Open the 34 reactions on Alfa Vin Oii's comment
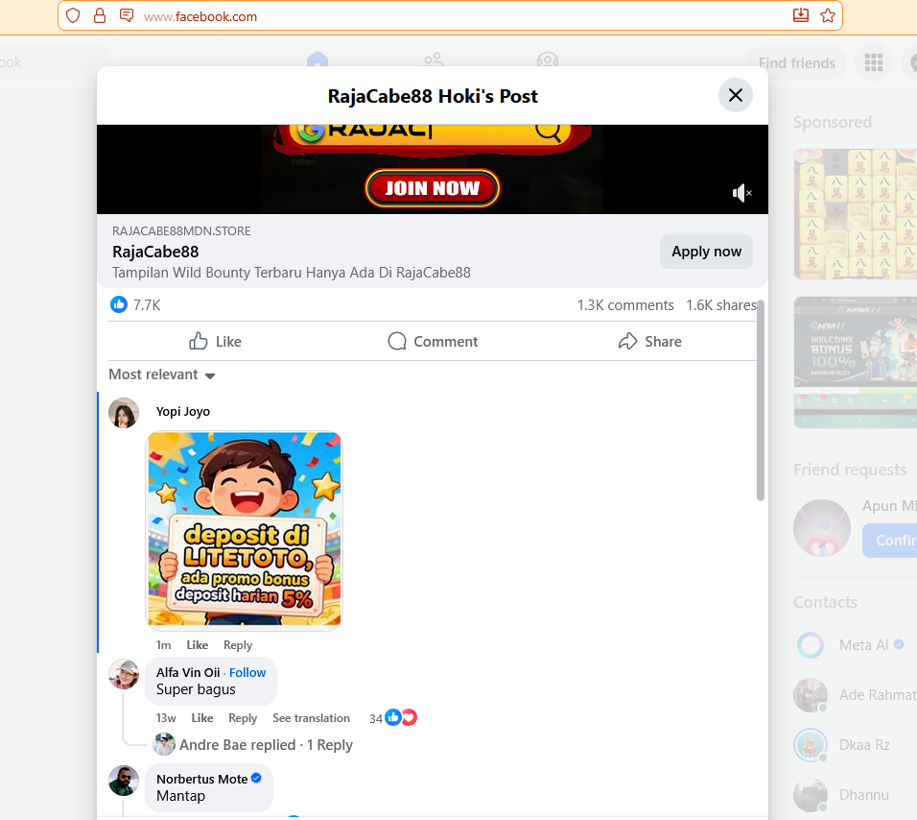This screenshot has height=820, width=917. tap(393, 717)
